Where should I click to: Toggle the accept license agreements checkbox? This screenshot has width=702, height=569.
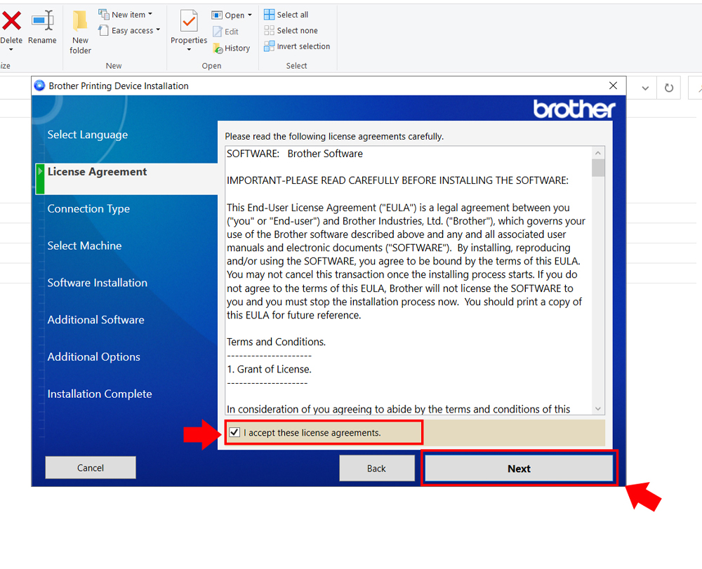point(234,432)
